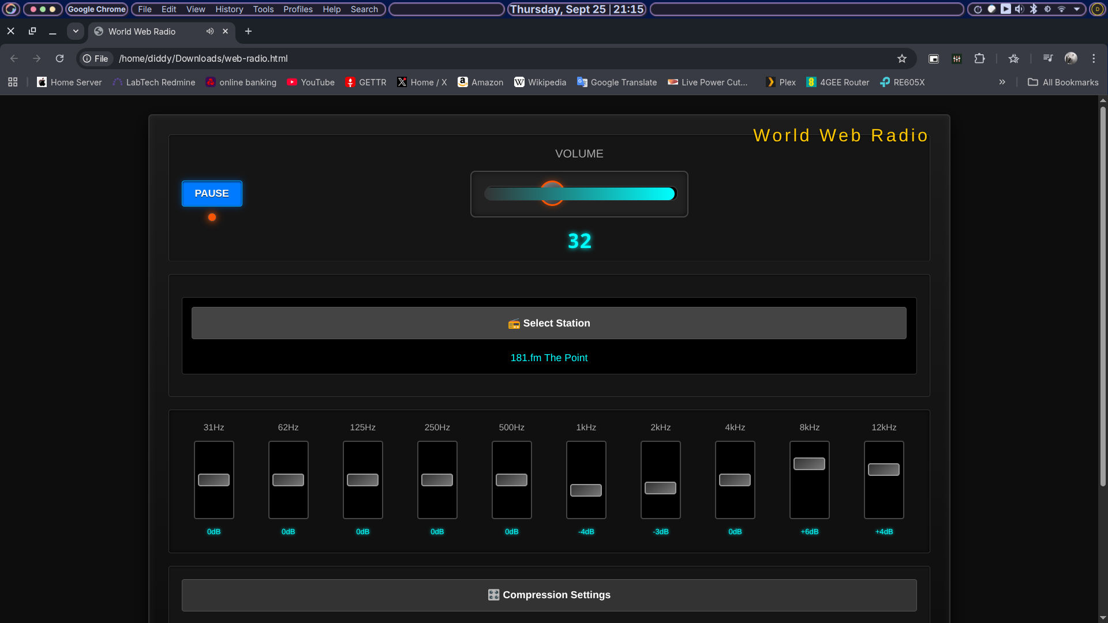Open the Chrome three-dot menu

tap(1094, 58)
